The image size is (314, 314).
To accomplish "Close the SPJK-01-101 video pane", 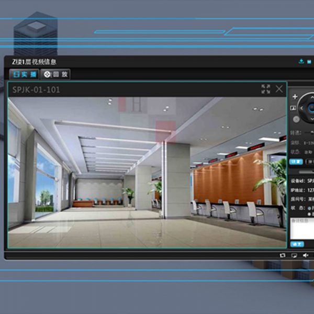I will coord(279,89).
